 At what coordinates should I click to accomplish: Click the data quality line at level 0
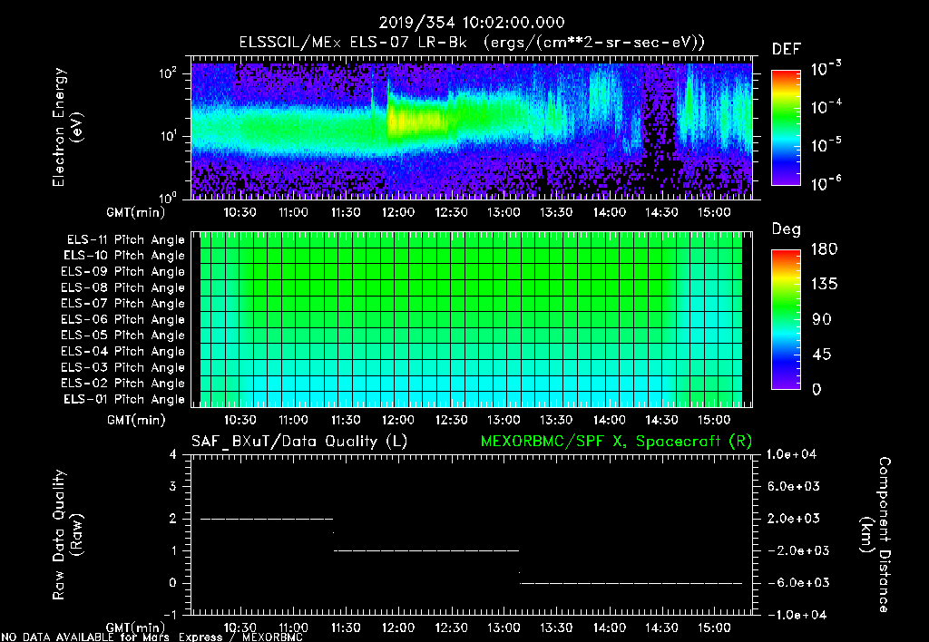[x=631, y=583]
